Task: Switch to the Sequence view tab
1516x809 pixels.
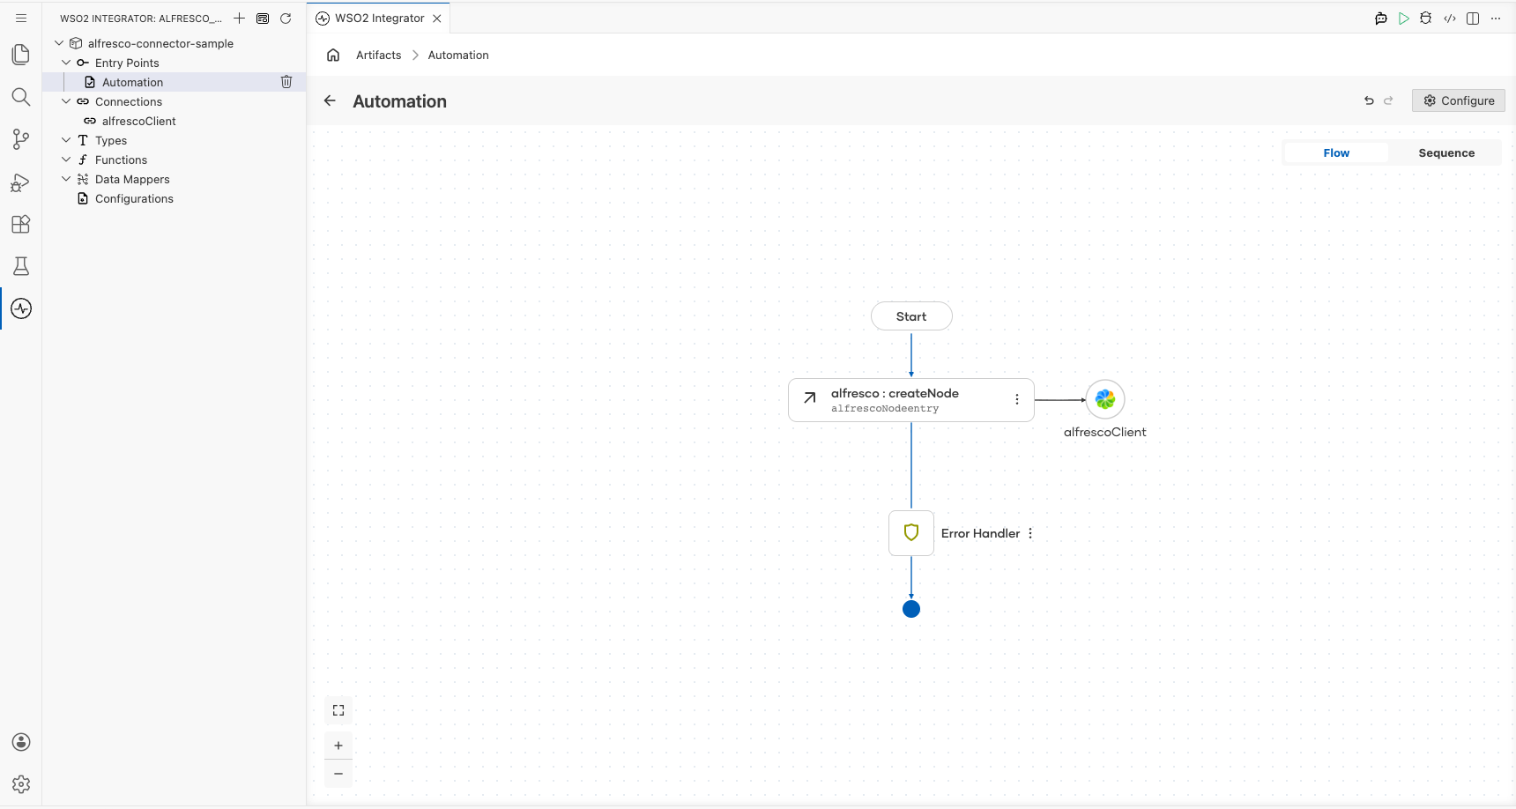Action: pos(1446,152)
